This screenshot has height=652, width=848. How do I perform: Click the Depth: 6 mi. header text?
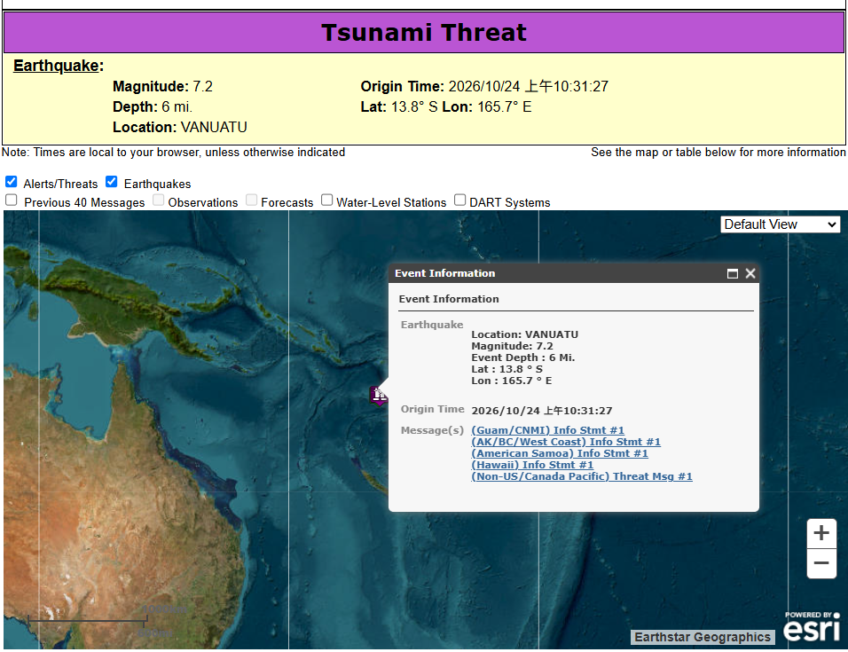(153, 107)
